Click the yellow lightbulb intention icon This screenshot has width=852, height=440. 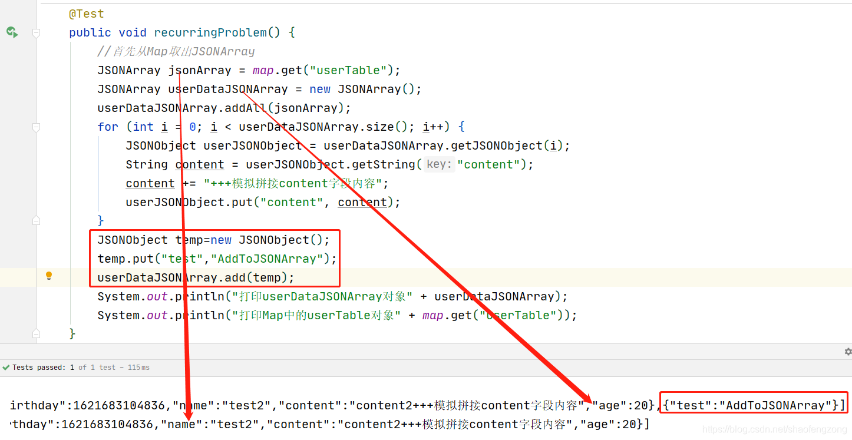point(49,276)
